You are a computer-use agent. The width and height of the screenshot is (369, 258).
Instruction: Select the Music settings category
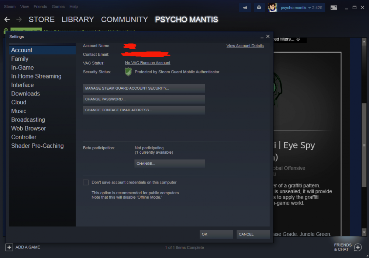point(42,111)
